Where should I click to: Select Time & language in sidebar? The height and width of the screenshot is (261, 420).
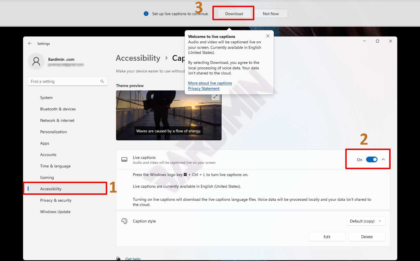[x=55, y=166]
